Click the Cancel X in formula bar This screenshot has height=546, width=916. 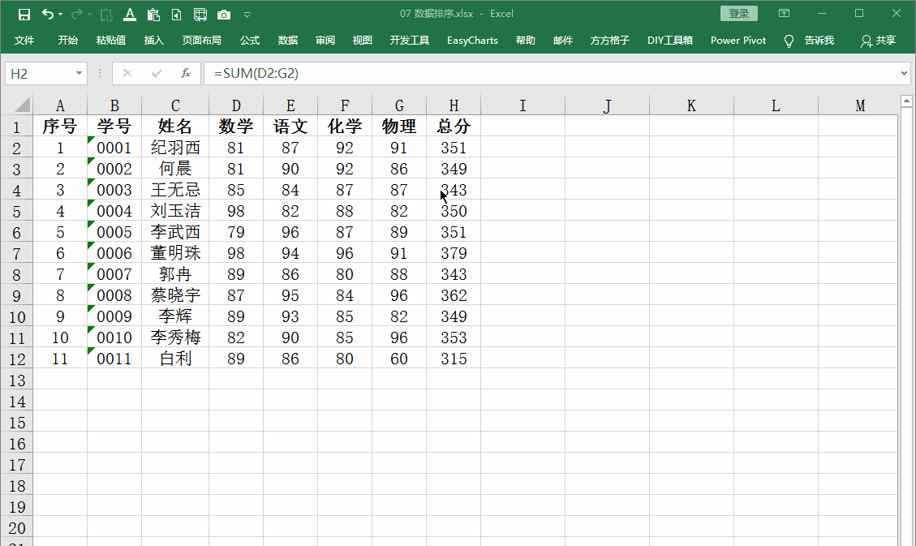point(127,74)
